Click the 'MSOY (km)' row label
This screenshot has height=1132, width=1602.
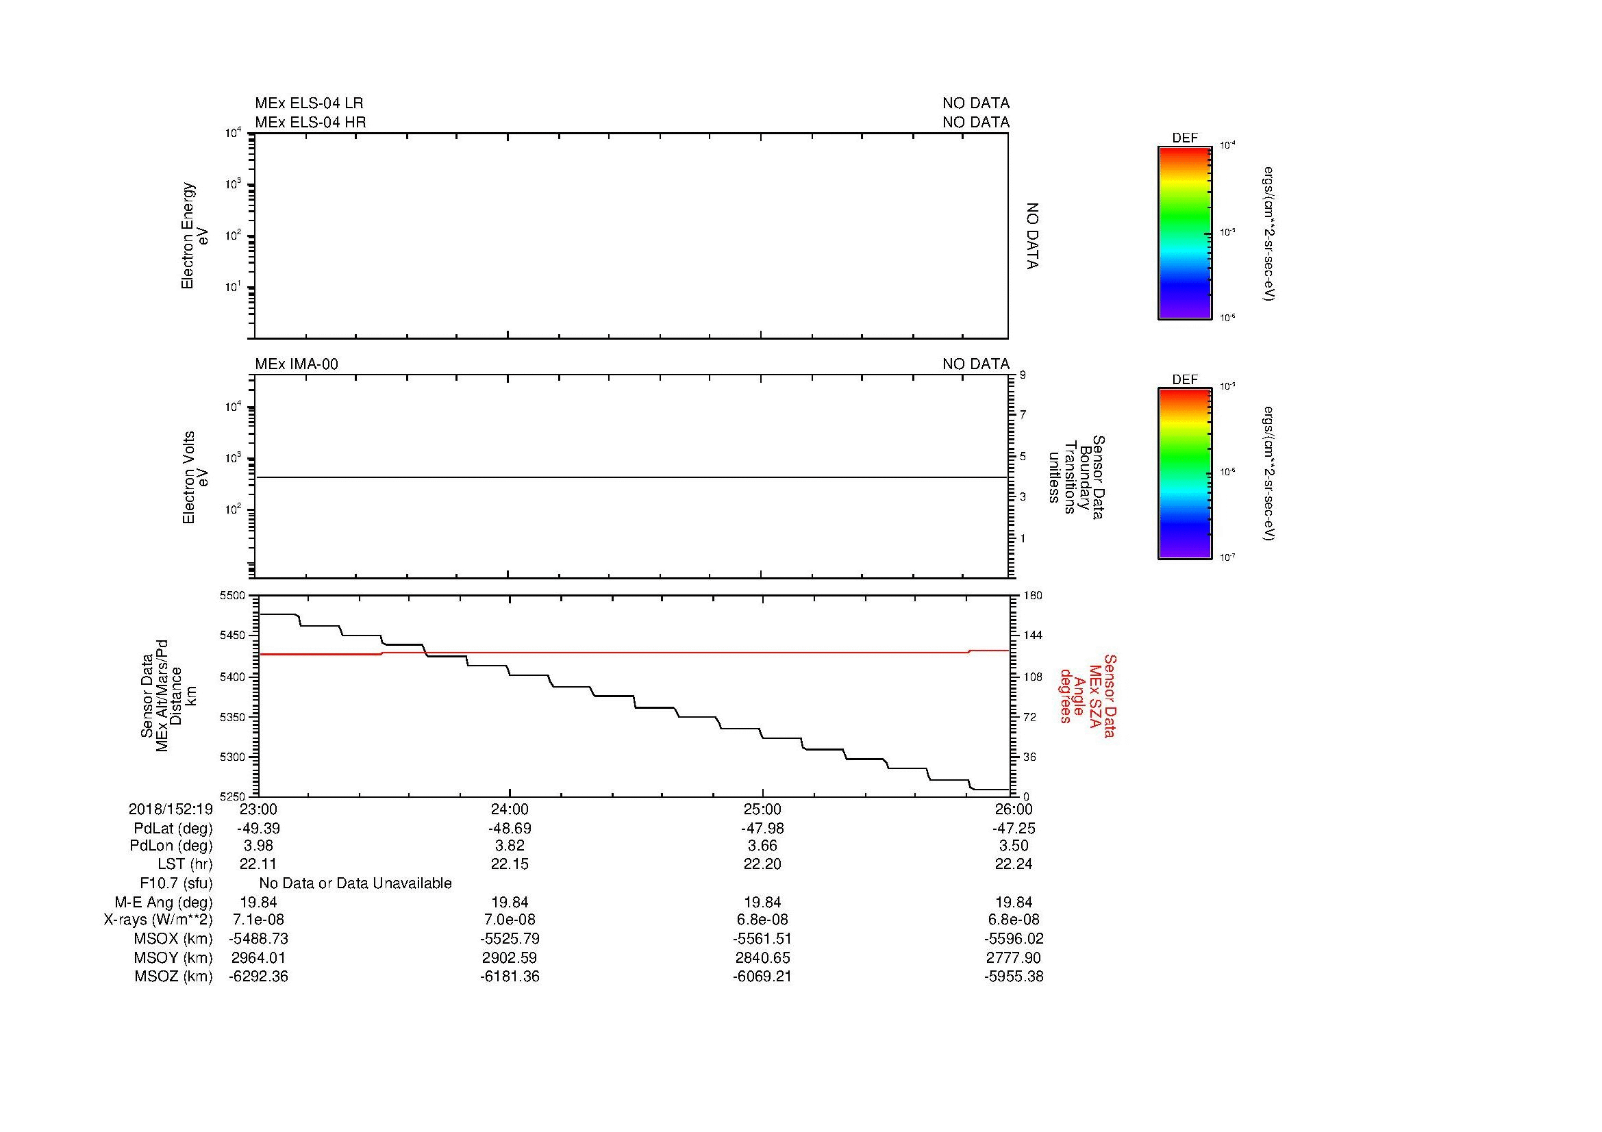(x=173, y=958)
